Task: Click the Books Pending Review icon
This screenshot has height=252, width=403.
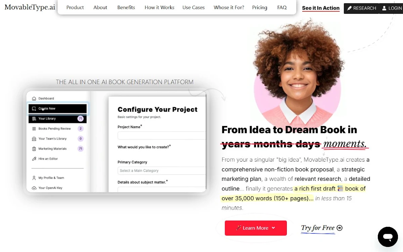Action: coord(34,129)
